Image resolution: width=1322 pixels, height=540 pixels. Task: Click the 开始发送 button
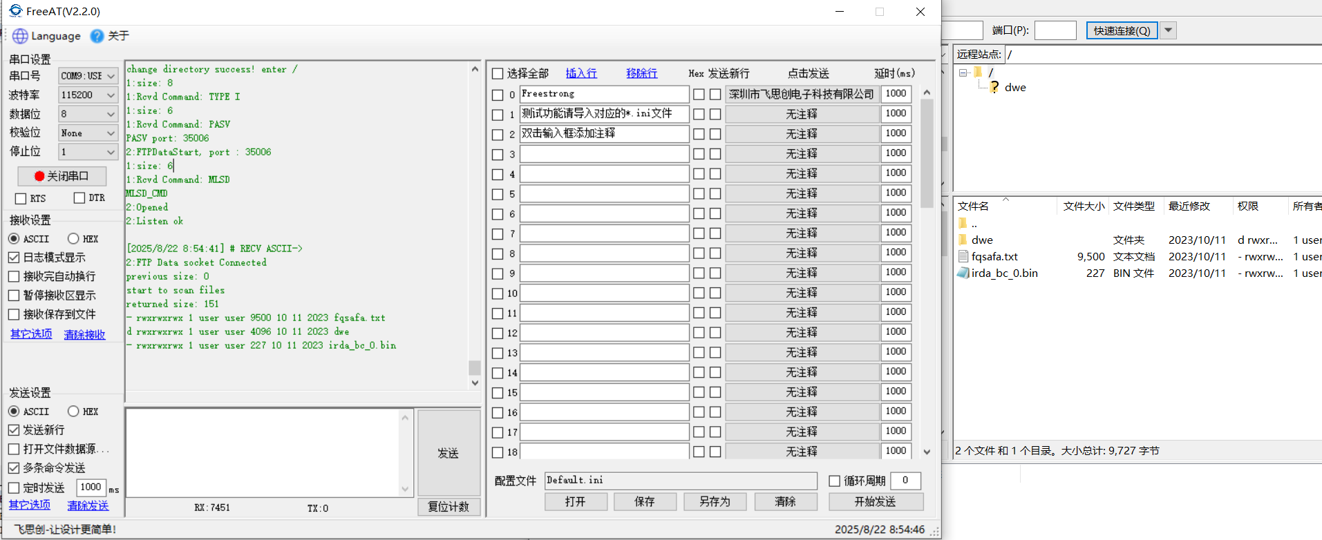click(x=875, y=501)
